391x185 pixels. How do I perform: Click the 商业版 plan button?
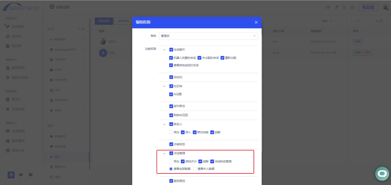(368, 7)
